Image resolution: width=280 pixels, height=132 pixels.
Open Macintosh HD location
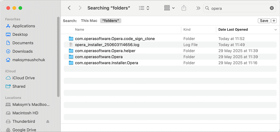(x=25, y=113)
